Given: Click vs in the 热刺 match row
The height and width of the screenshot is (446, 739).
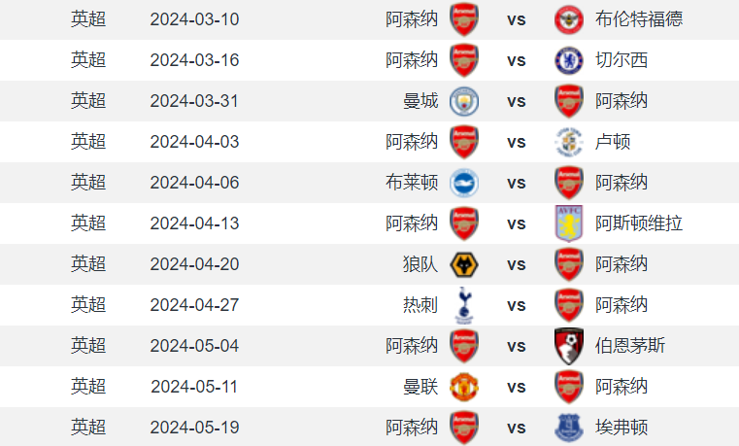Looking at the screenshot, I should [516, 305].
